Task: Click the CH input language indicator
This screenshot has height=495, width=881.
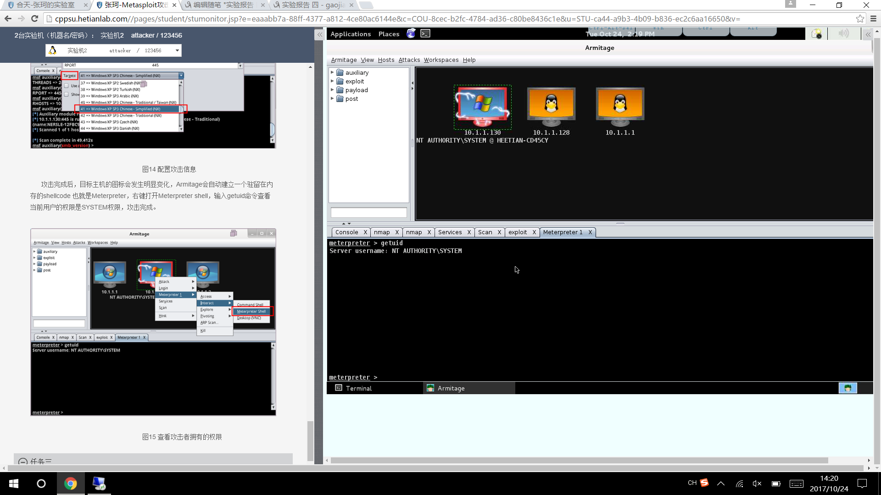Action: pyautogui.click(x=692, y=483)
